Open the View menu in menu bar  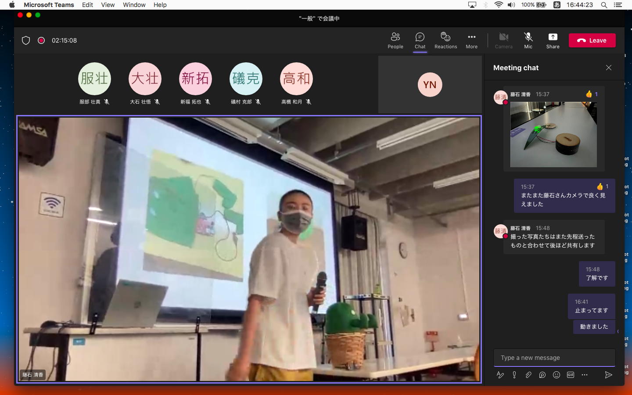tap(108, 5)
